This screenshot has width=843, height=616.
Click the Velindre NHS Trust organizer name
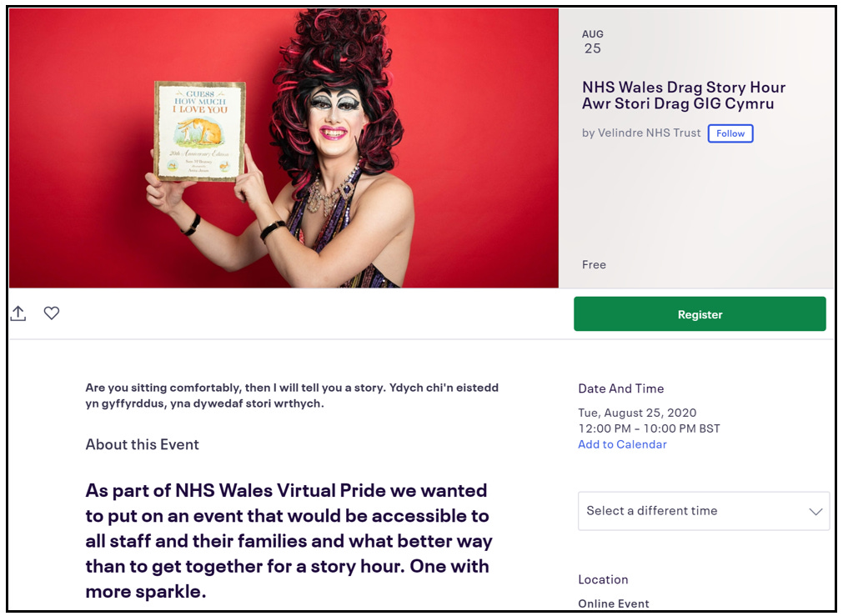click(x=649, y=133)
